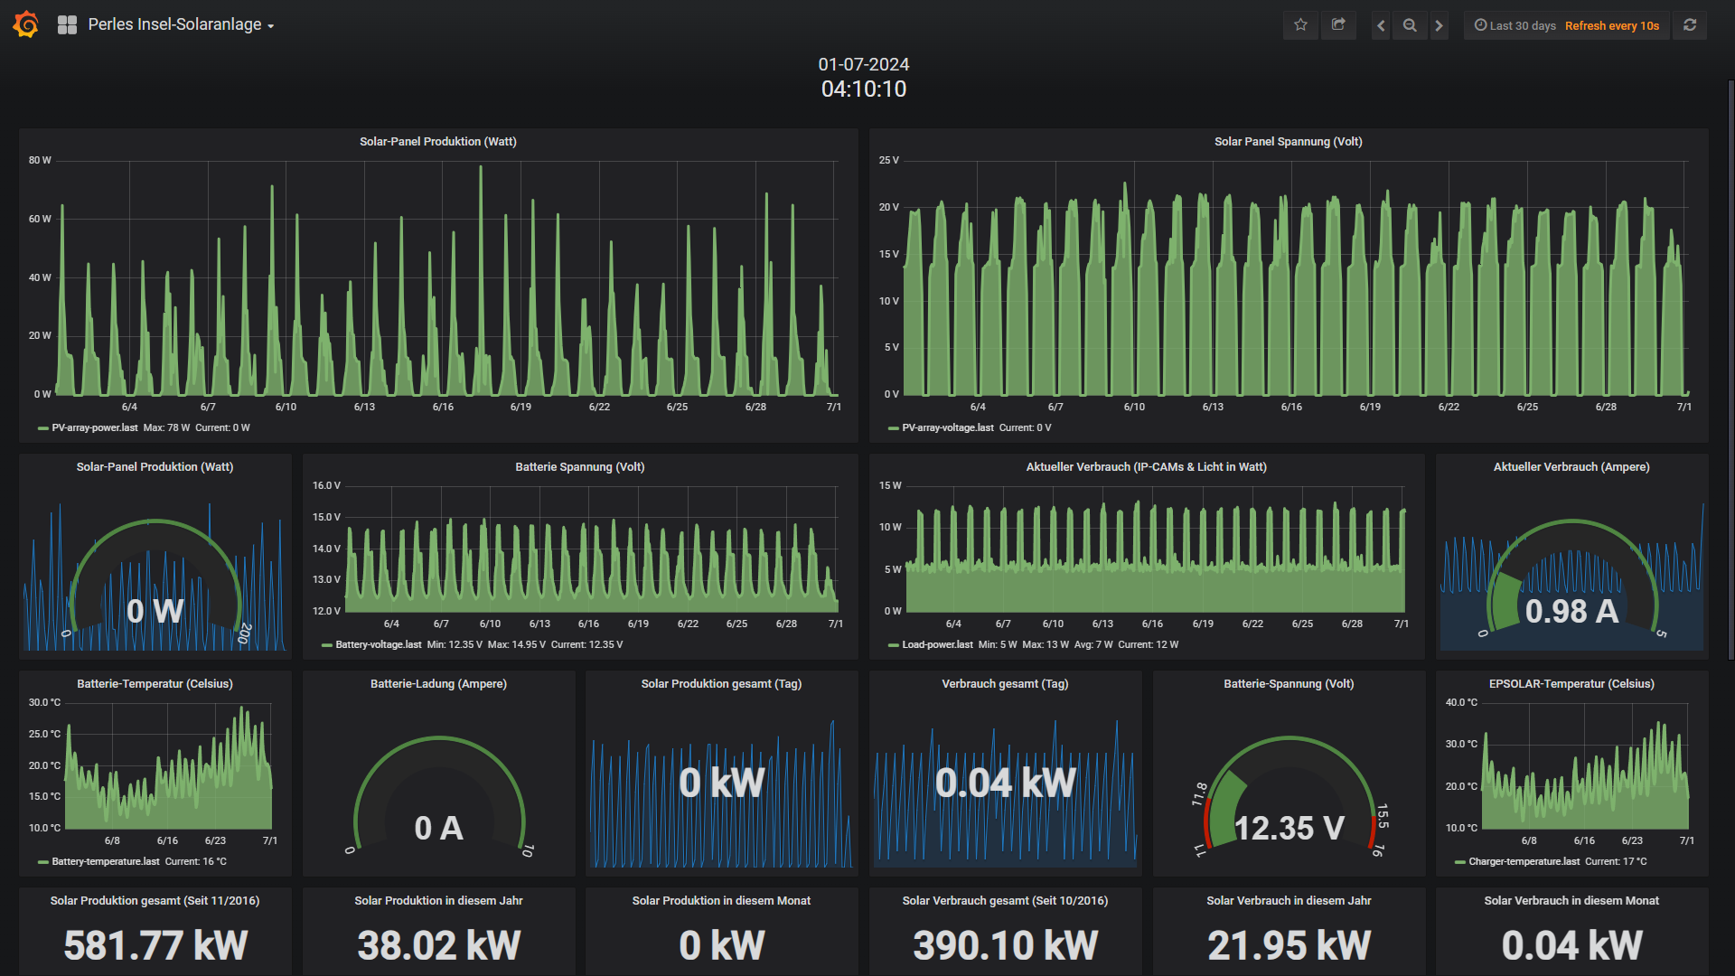Toggle PV-array-voltage.last legend series
Screen dimensions: 1735x976
coord(947,428)
